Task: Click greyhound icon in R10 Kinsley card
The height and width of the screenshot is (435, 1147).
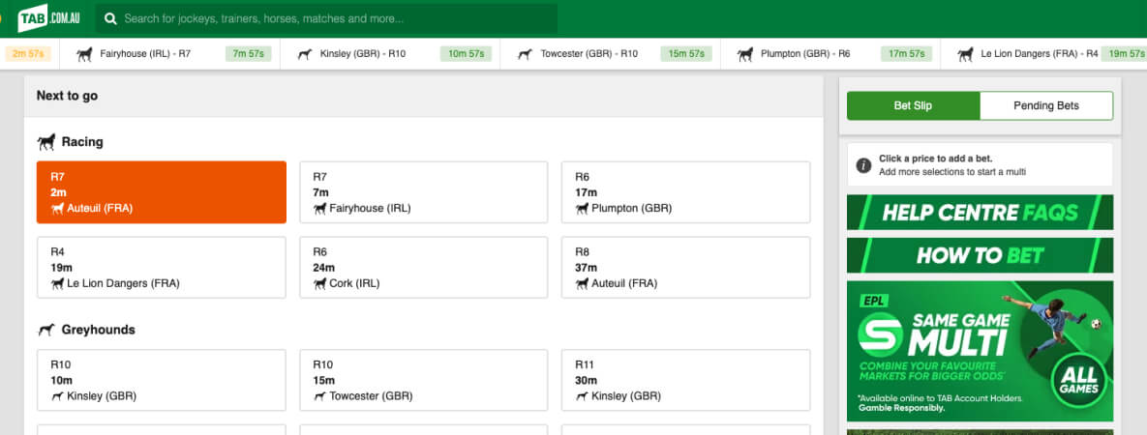Action: click(57, 396)
